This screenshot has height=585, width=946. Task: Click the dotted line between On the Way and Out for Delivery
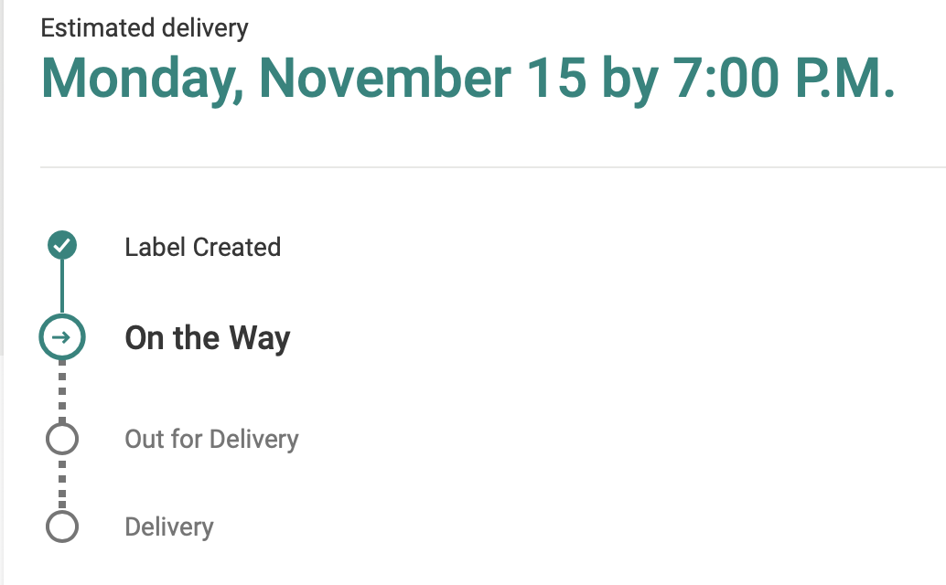(x=61, y=391)
